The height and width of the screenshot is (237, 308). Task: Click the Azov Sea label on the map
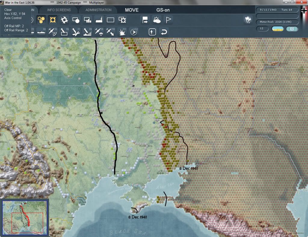point(165,186)
